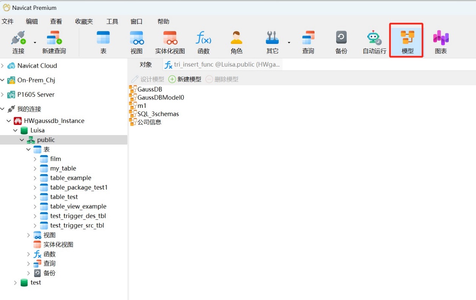Image resolution: width=476 pixels, height=300 pixels.
Task: Open the 帮助 menu
Action: click(163, 22)
